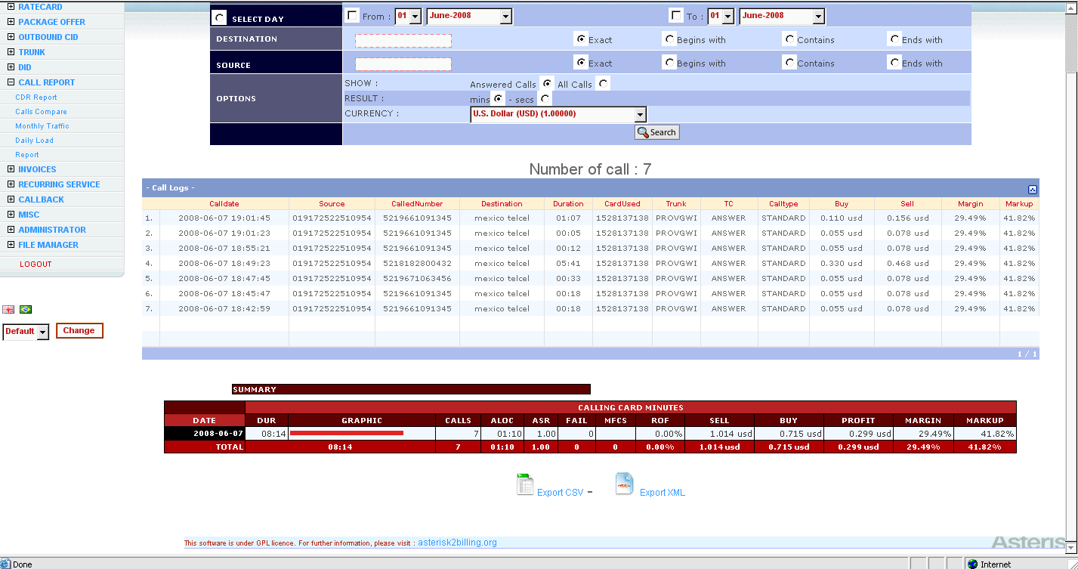Click the Internet zone globe icon
Viewport: 1078px width, 569px height.
point(972,564)
